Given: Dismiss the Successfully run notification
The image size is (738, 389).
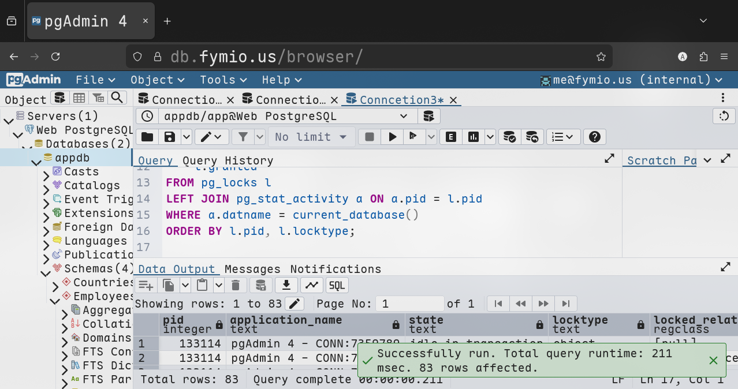Looking at the screenshot, I should [x=713, y=361].
